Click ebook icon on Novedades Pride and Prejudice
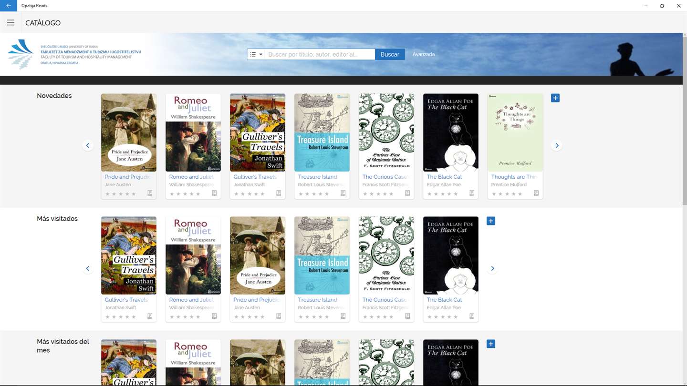Image resolution: width=687 pixels, height=386 pixels. pos(150,193)
